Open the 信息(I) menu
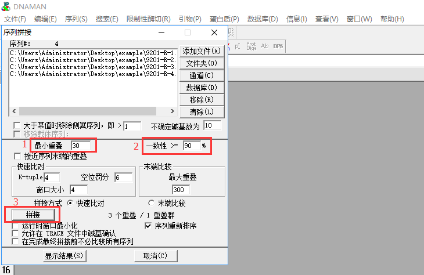This screenshot has height=275, width=424. [x=296, y=19]
